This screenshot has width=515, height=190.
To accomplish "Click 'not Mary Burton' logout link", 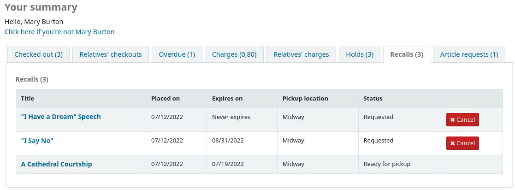I will coord(59,32).
